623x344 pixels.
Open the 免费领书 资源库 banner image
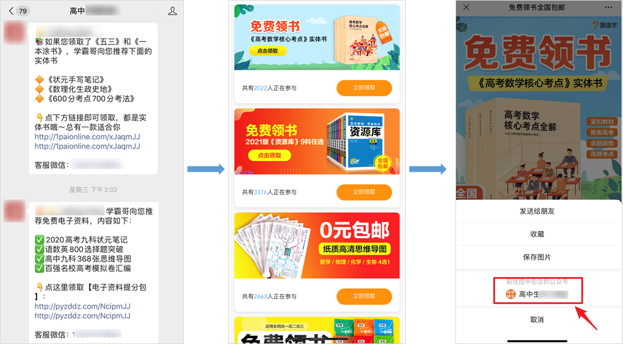(316, 141)
